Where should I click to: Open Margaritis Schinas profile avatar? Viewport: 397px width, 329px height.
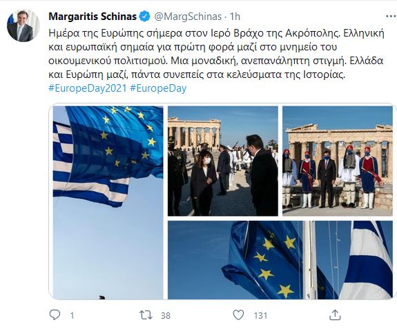click(x=23, y=26)
